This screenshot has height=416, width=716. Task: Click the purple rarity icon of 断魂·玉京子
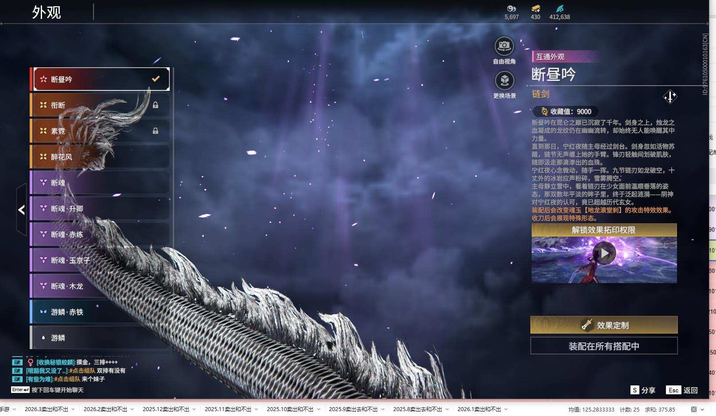click(x=43, y=260)
